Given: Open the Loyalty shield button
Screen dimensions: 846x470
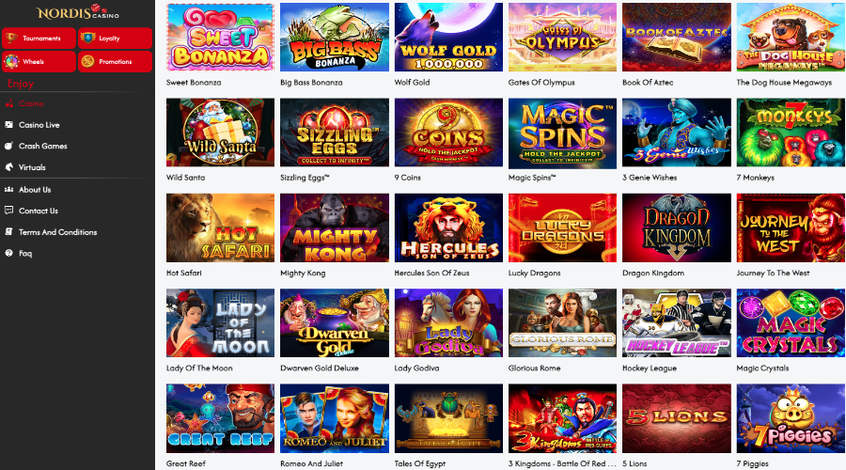Looking at the screenshot, I should coord(115,39).
